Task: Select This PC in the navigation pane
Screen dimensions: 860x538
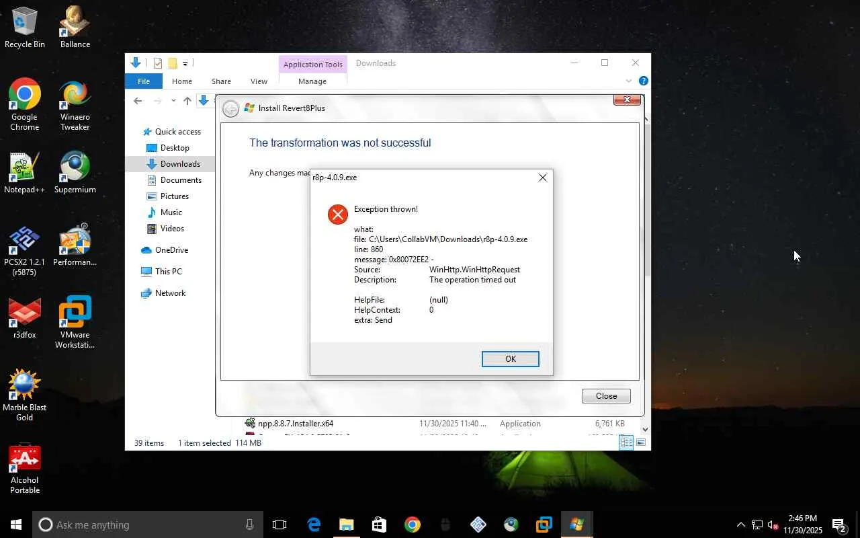Action: 161,272
